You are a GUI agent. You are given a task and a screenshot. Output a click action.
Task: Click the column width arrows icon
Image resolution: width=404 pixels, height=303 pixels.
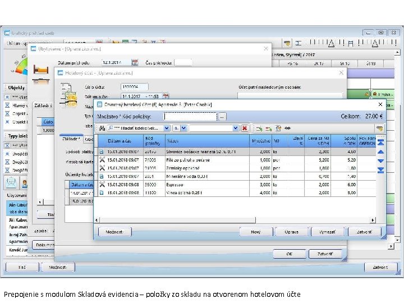click(x=288, y=128)
